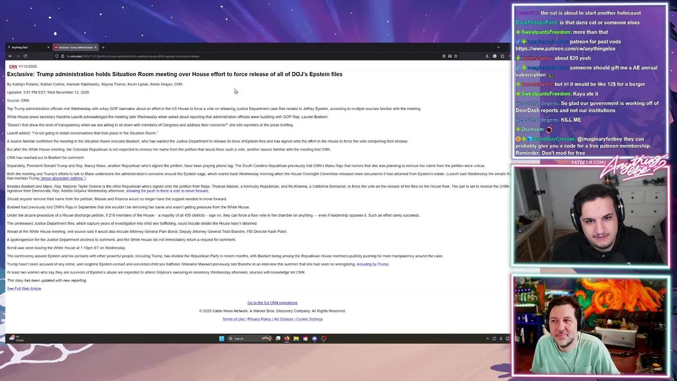Viewport: 677px width, 381px height.
Task: Click the browser Forward arrow
Action: pos(17,56)
